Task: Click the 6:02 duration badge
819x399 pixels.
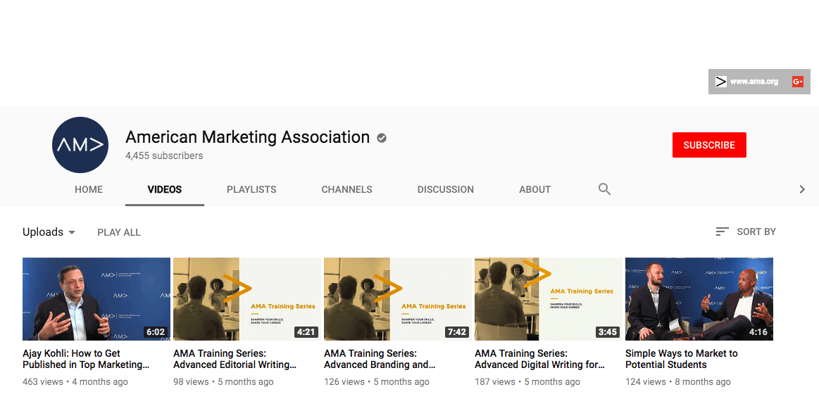Action: [x=156, y=332]
